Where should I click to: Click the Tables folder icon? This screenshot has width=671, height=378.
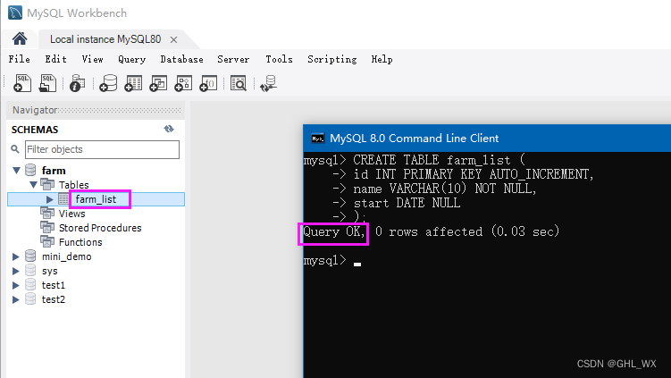tap(47, 184)
